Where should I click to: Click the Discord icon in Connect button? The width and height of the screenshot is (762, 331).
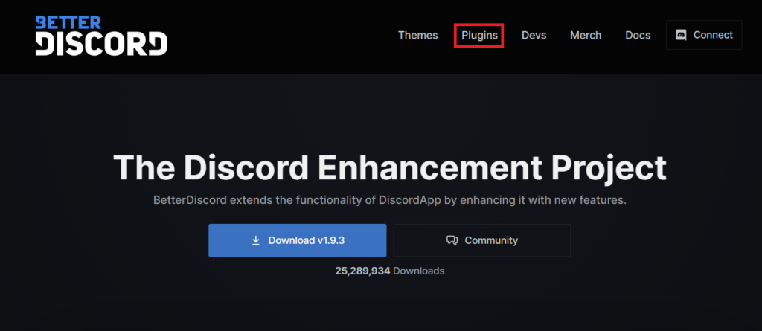(x=682, y=35)
